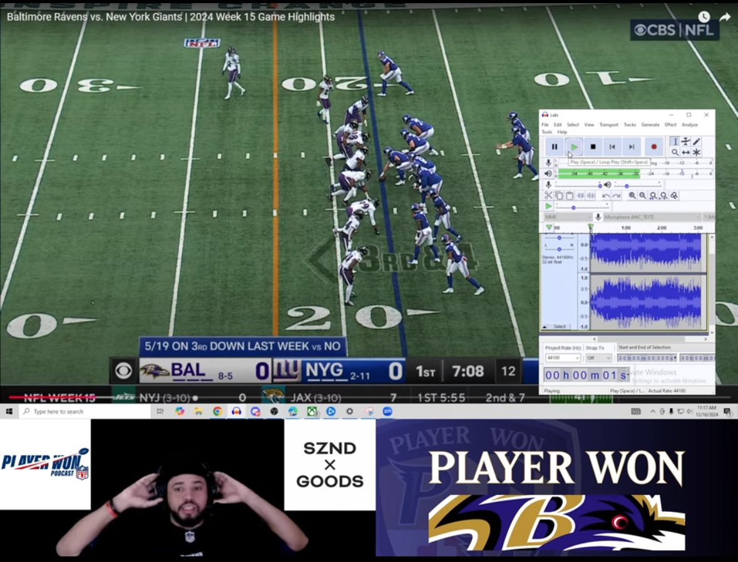The image size is (738, 562).
Task: Select the Selection (I-beam) tool
Action: tap(675, 141)
